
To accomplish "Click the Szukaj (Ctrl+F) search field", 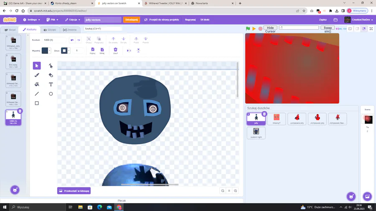I will (x=103, y=28).
